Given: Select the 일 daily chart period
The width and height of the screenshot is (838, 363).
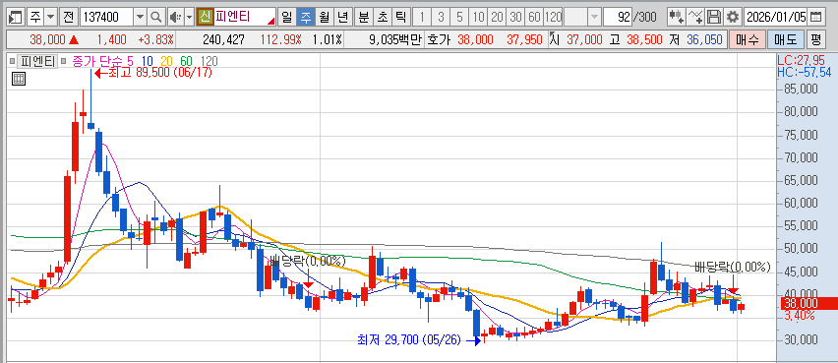Looking at the screenshot, I should click(287, 17).
